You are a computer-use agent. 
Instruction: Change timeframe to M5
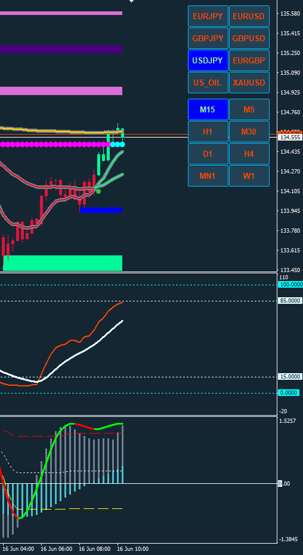(x=249, y=109)
